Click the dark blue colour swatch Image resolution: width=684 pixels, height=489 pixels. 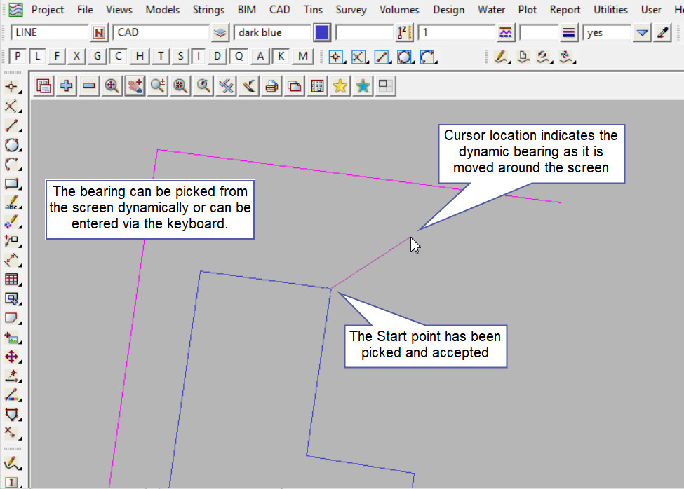[x=322, y=33]
